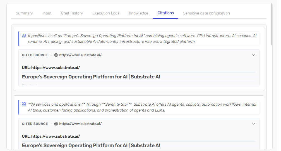Select the Citations tab
The height and width of the screenshot is (151, 281).
[x=165, y=13]
